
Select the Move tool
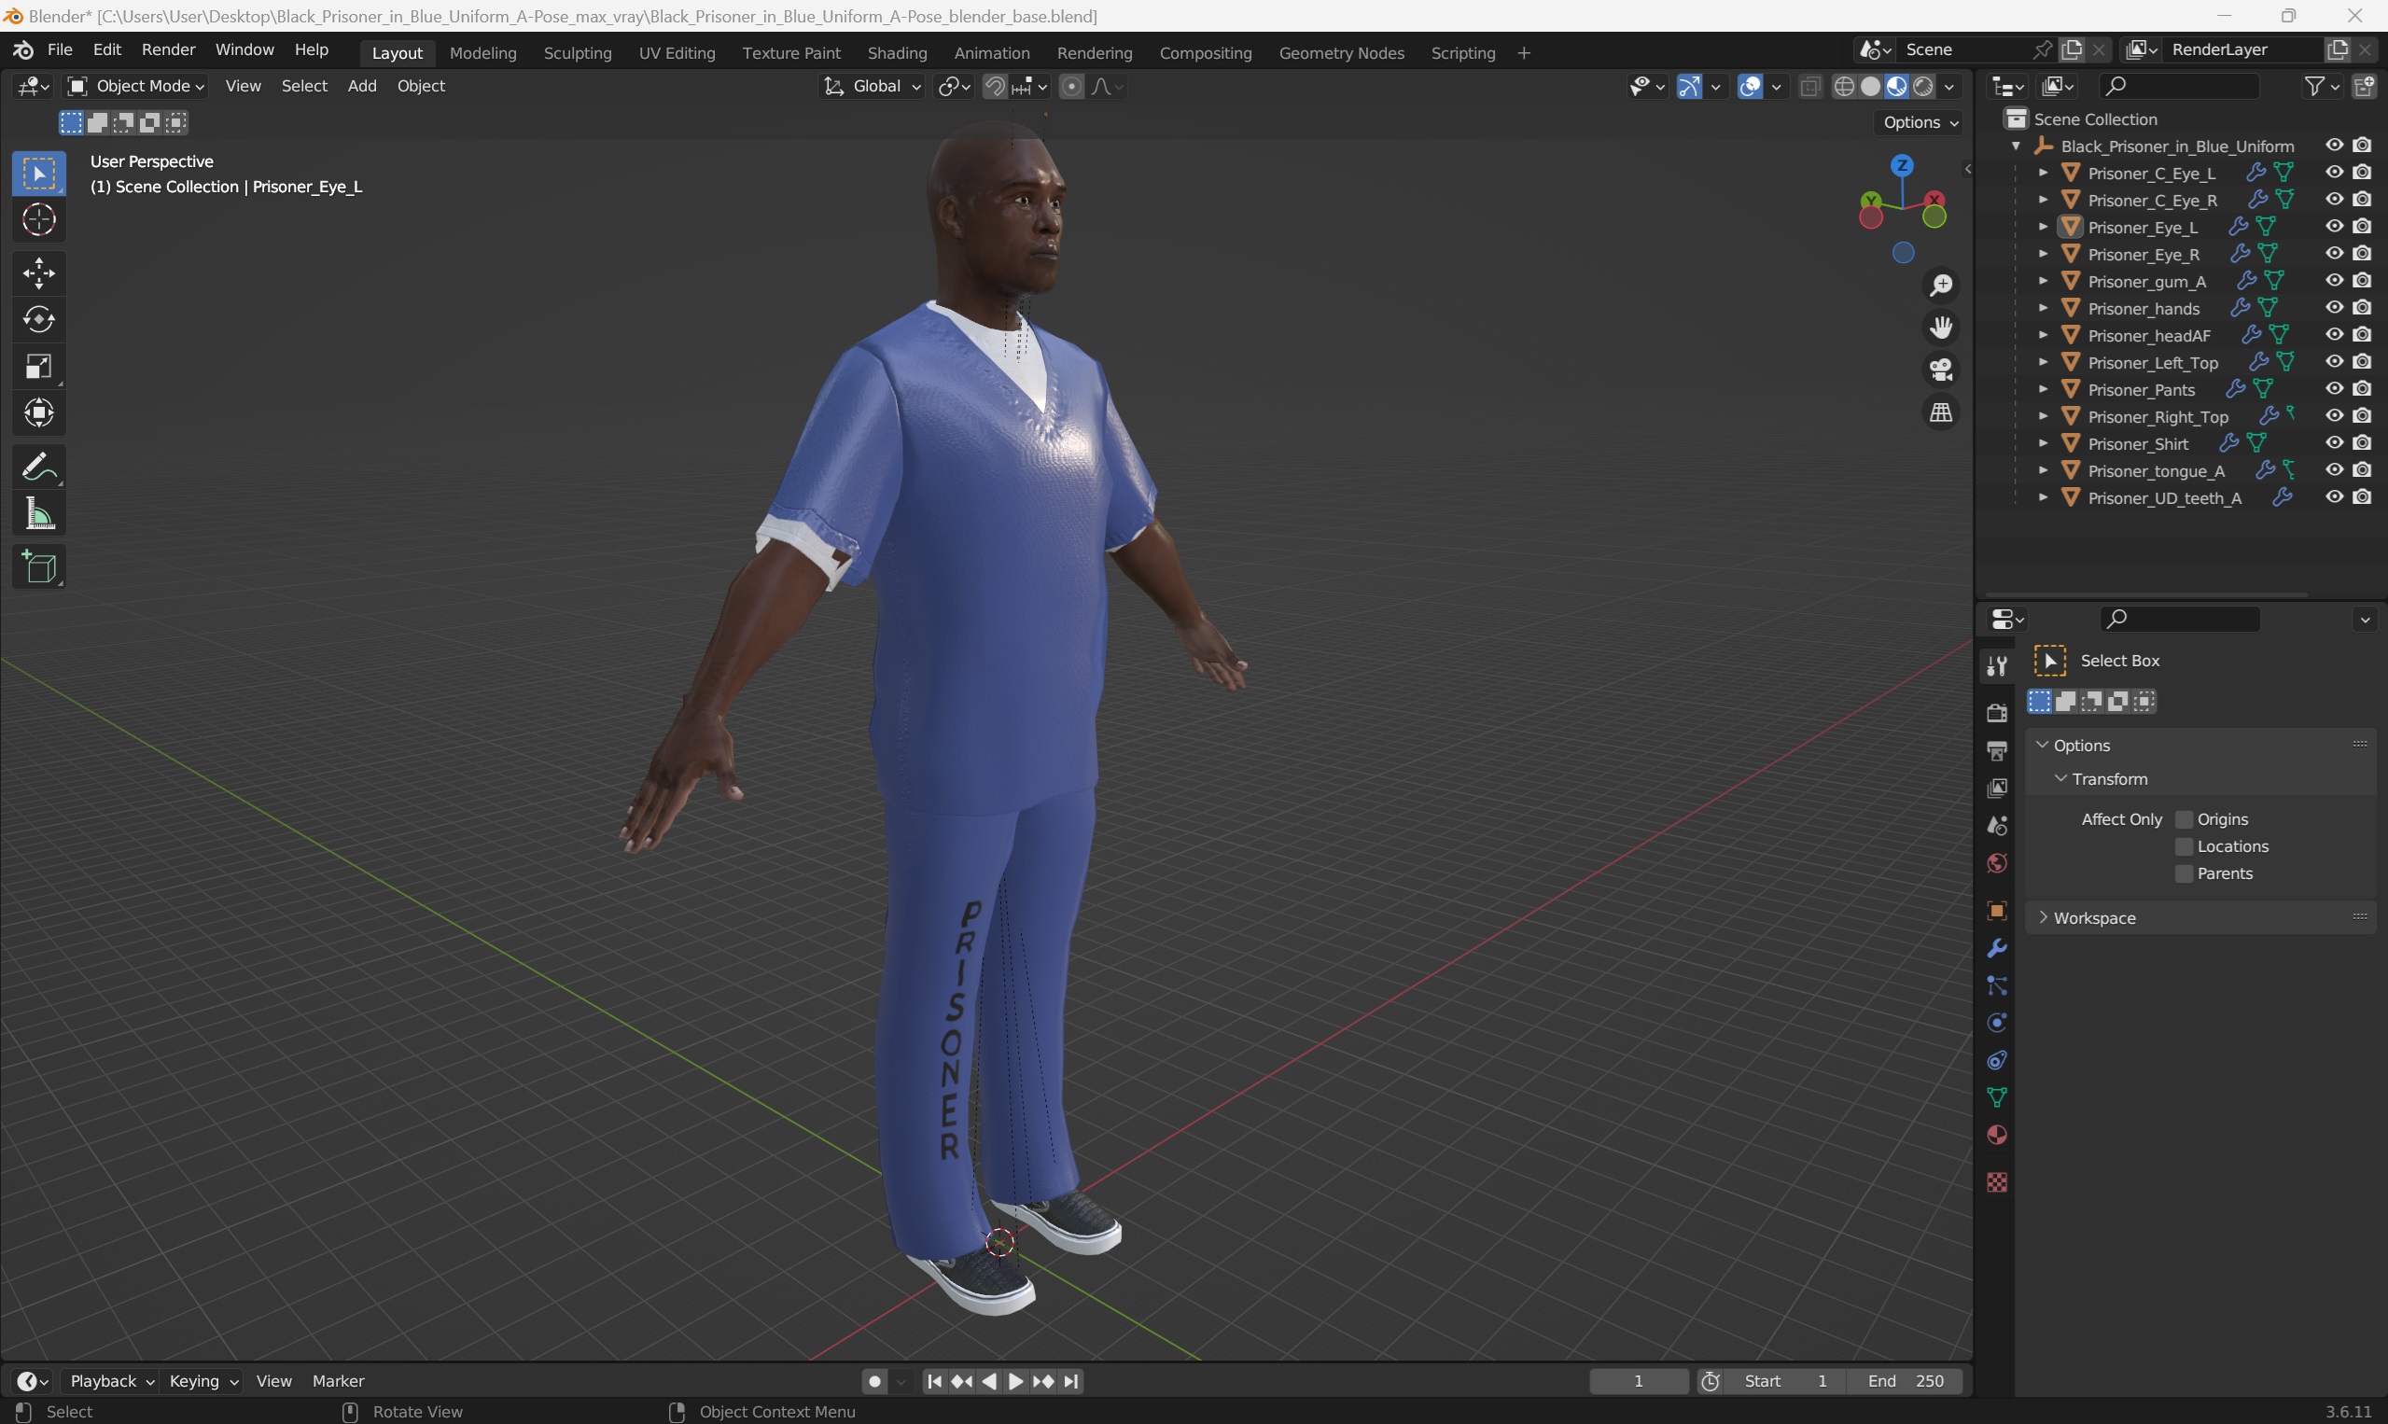click(39, 273)
